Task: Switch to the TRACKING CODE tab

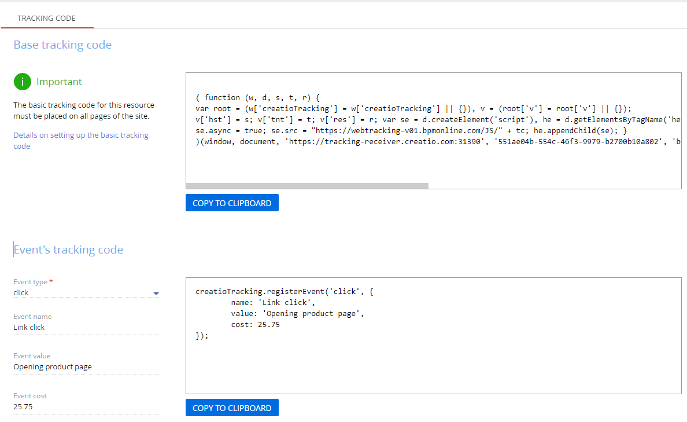Action: click(46, 18)
